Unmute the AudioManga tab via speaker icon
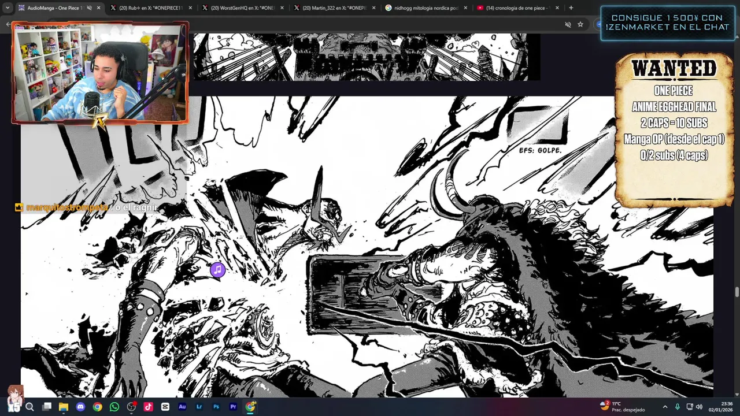 click(89, 8)
